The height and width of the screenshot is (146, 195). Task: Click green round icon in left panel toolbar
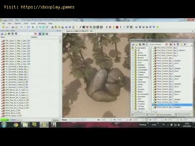(43, 34)
